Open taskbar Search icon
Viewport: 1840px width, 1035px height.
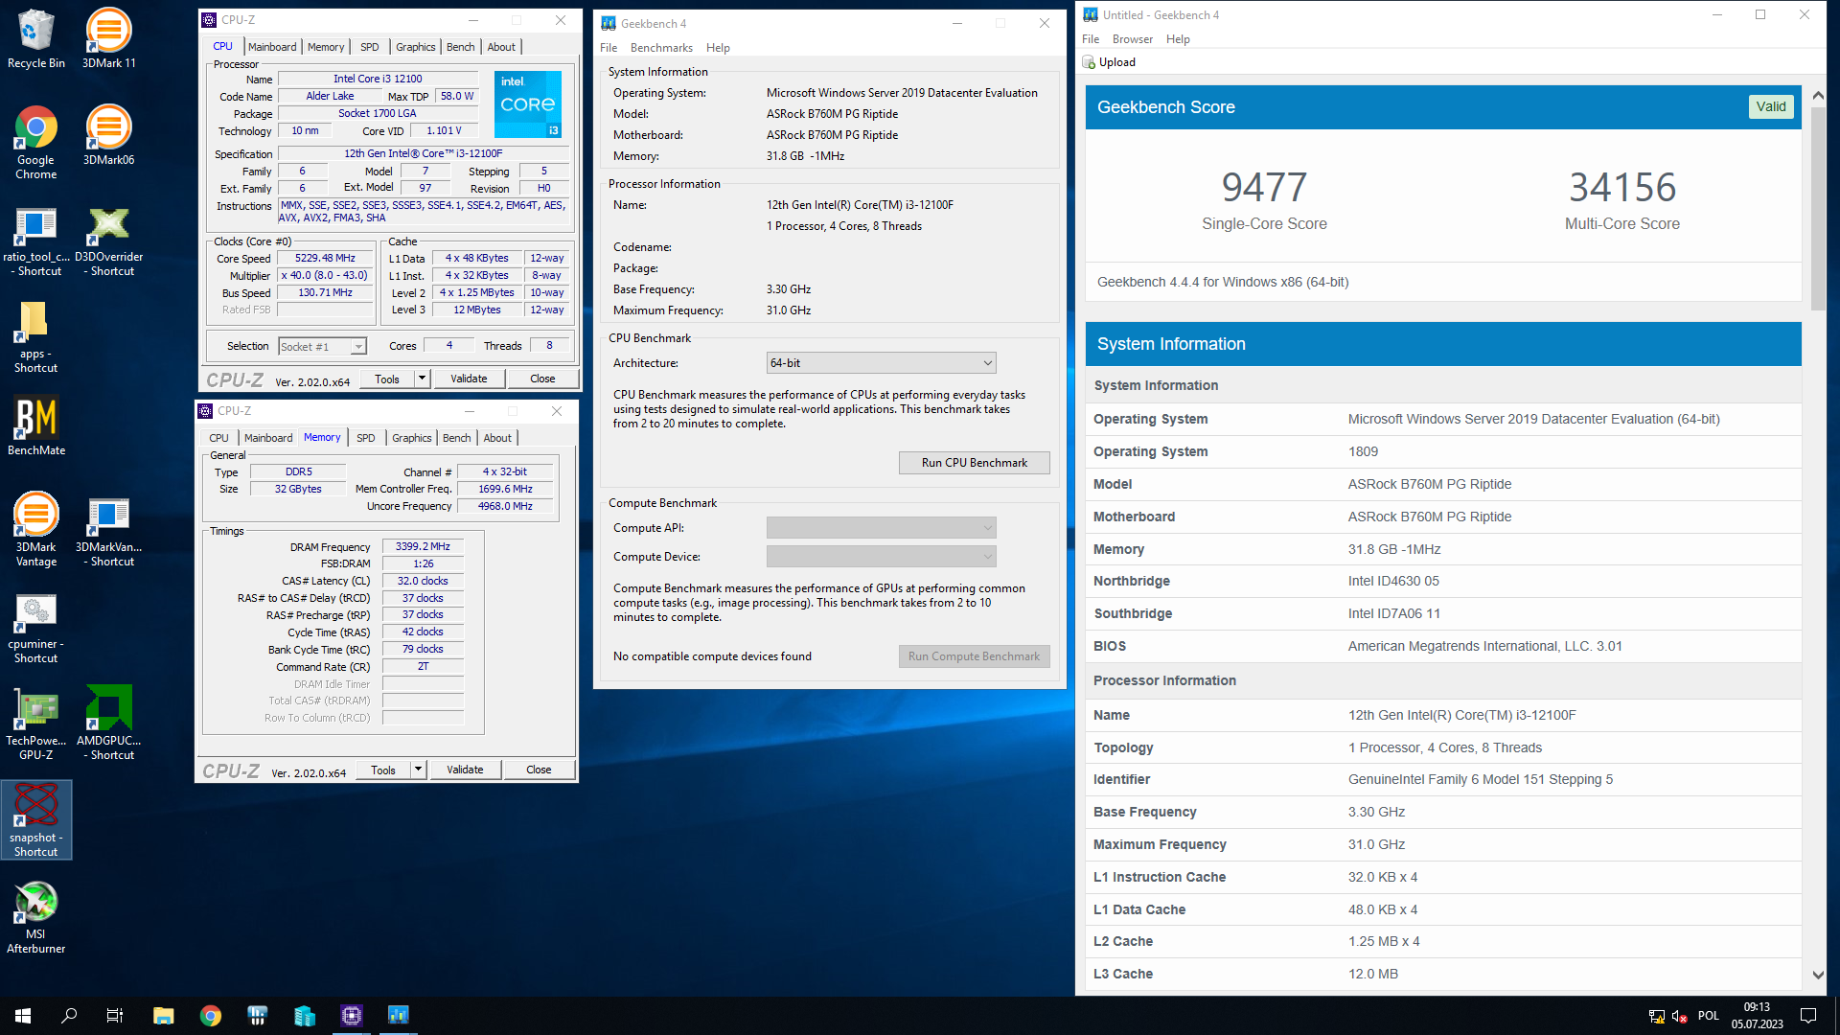coord(69,1016)
